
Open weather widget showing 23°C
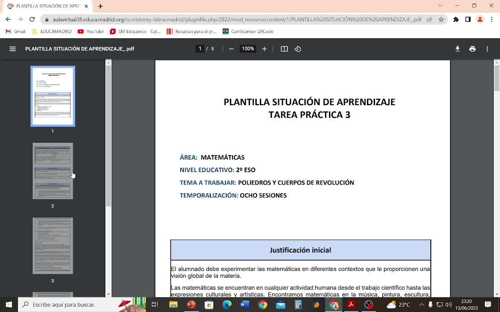point(398,305)
